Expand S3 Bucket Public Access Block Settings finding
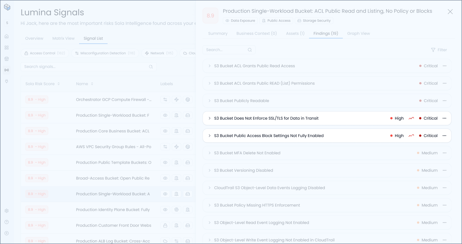 coord(209,136)
